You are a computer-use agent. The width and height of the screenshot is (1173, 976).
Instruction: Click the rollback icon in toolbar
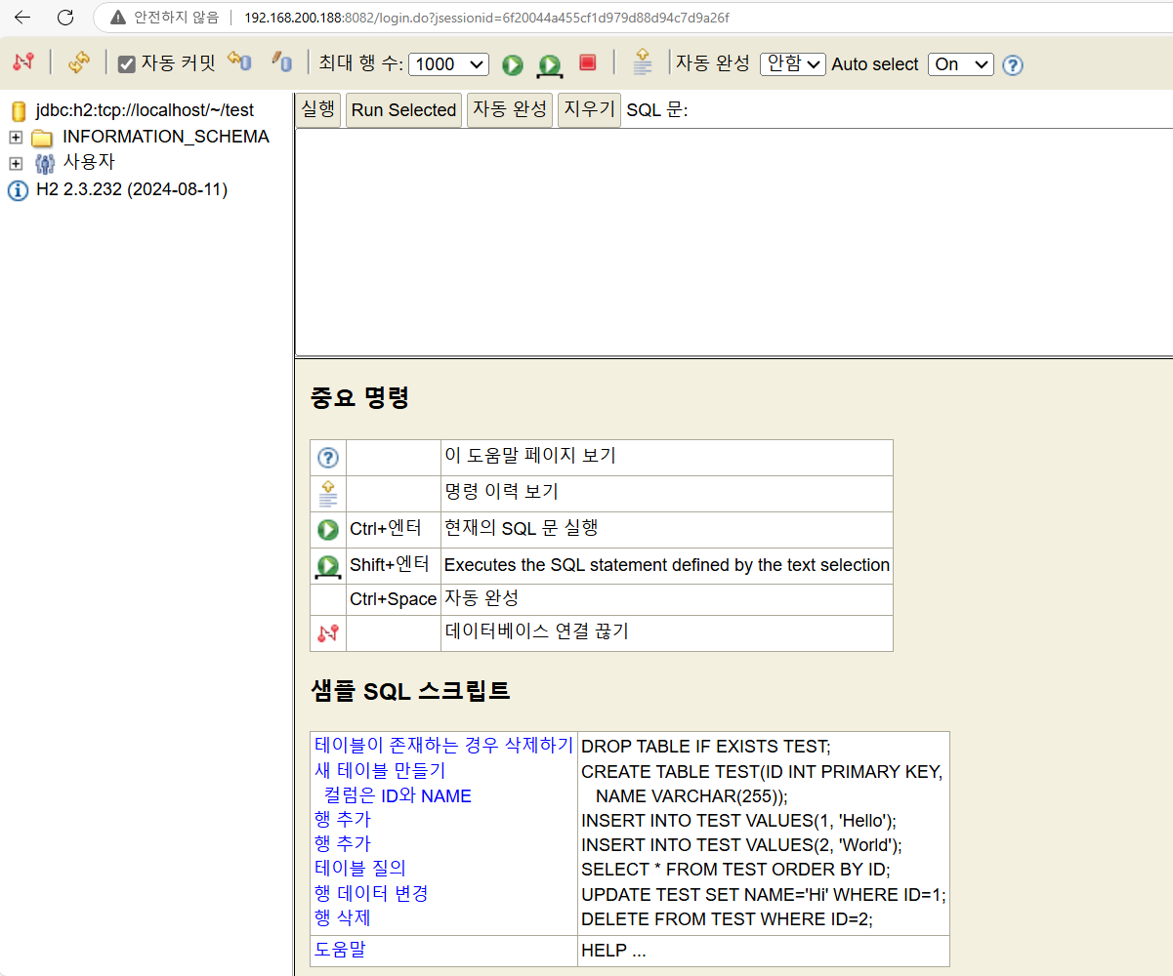(x=239, y=61)
